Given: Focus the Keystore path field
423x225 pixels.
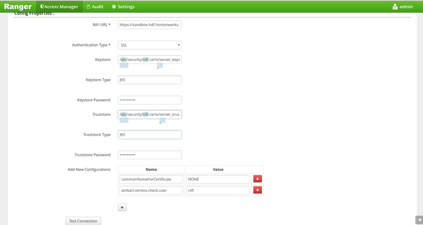Looking at the screenshot, I should [150, 60].
